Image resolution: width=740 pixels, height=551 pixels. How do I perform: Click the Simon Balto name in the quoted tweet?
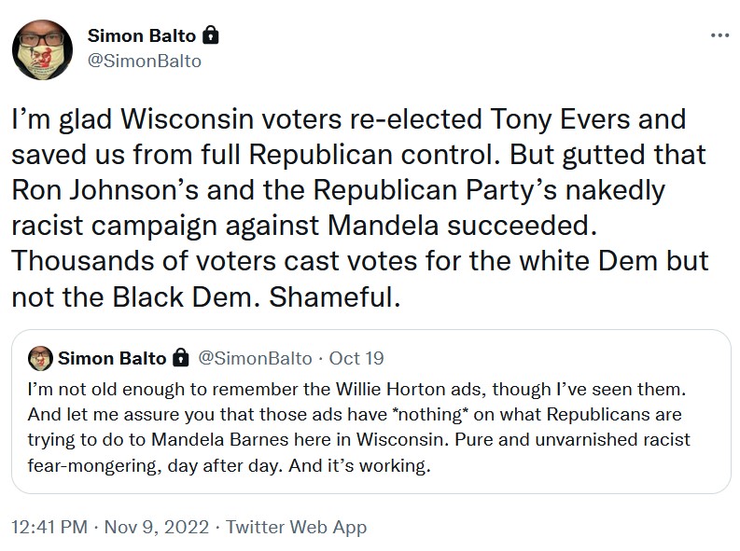(112, 358)
